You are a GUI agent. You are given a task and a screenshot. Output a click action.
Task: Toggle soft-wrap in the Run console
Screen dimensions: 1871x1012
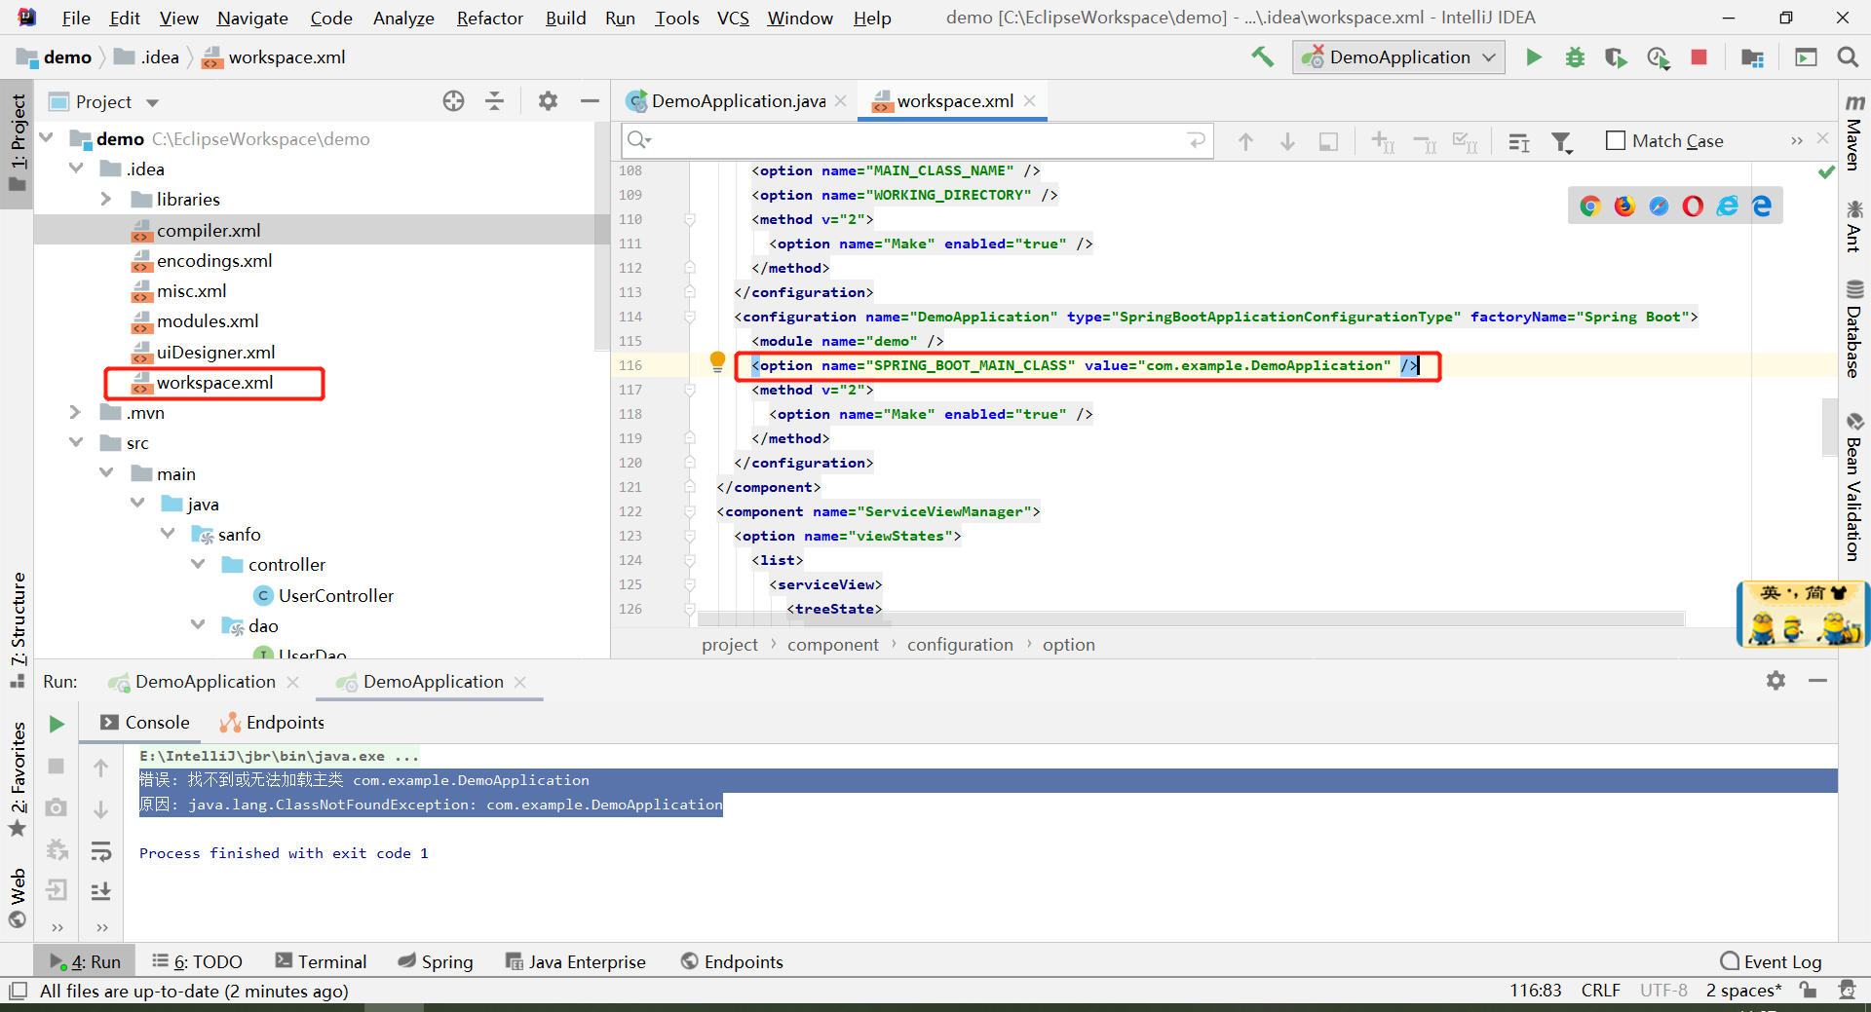[101, 850]
